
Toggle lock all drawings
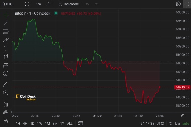(6, 121)
